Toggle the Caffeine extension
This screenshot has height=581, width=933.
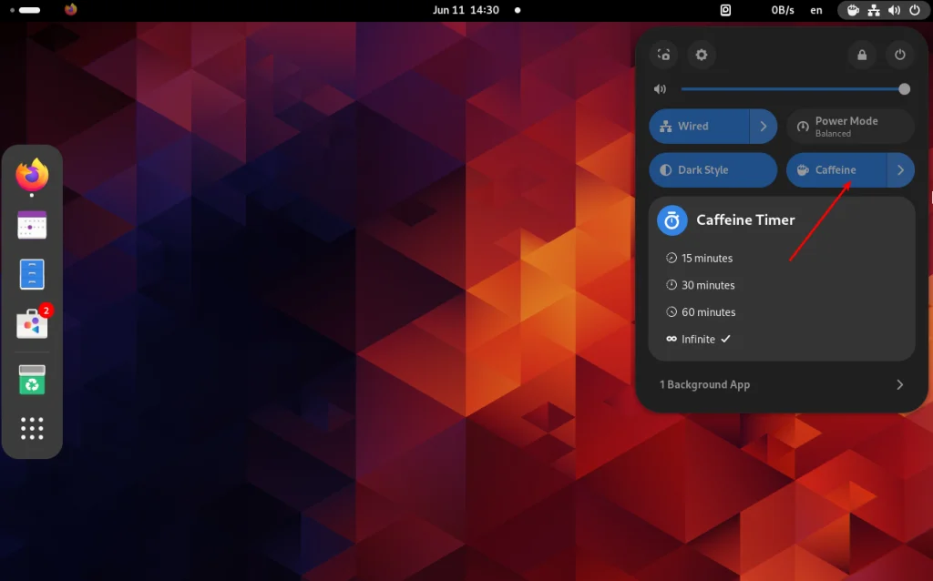pos(836,170)
